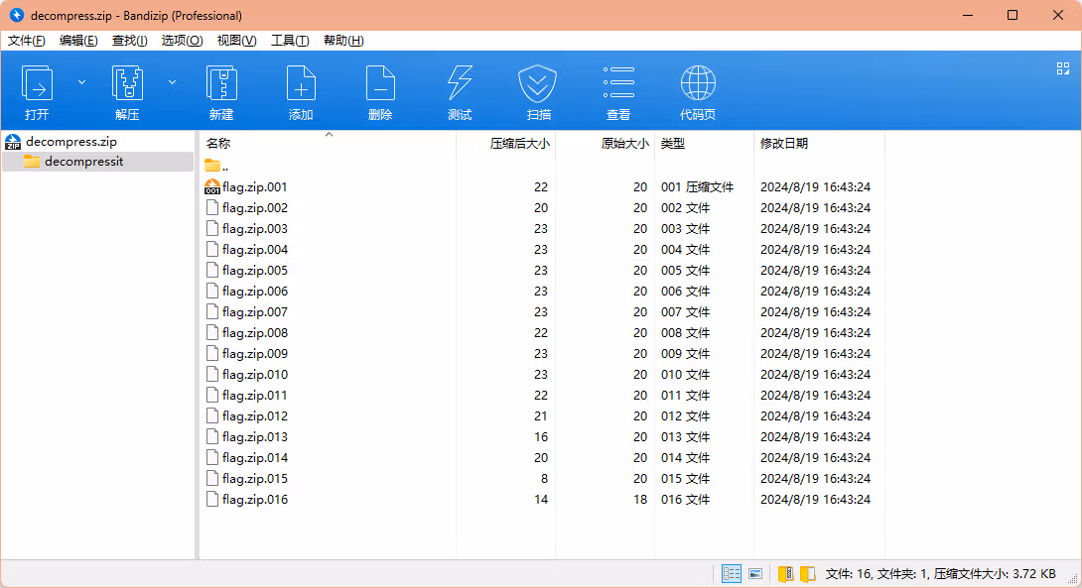Open the 视图(V) menu
Screen dimensions: 1082x588
click(236, 41)
